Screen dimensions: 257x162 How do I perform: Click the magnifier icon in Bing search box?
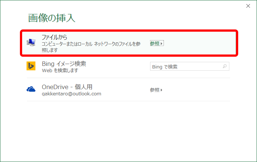(225, 66)
